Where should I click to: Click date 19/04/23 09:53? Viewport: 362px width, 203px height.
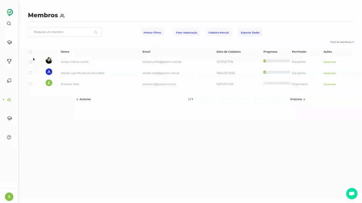[225, 73]
